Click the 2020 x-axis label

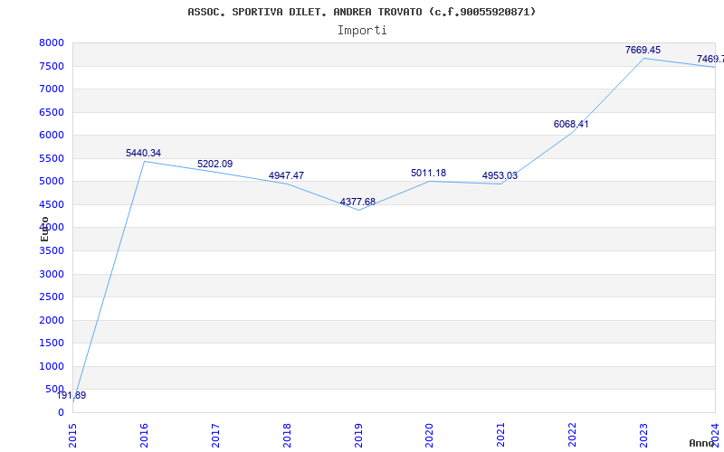pos(429,436)
